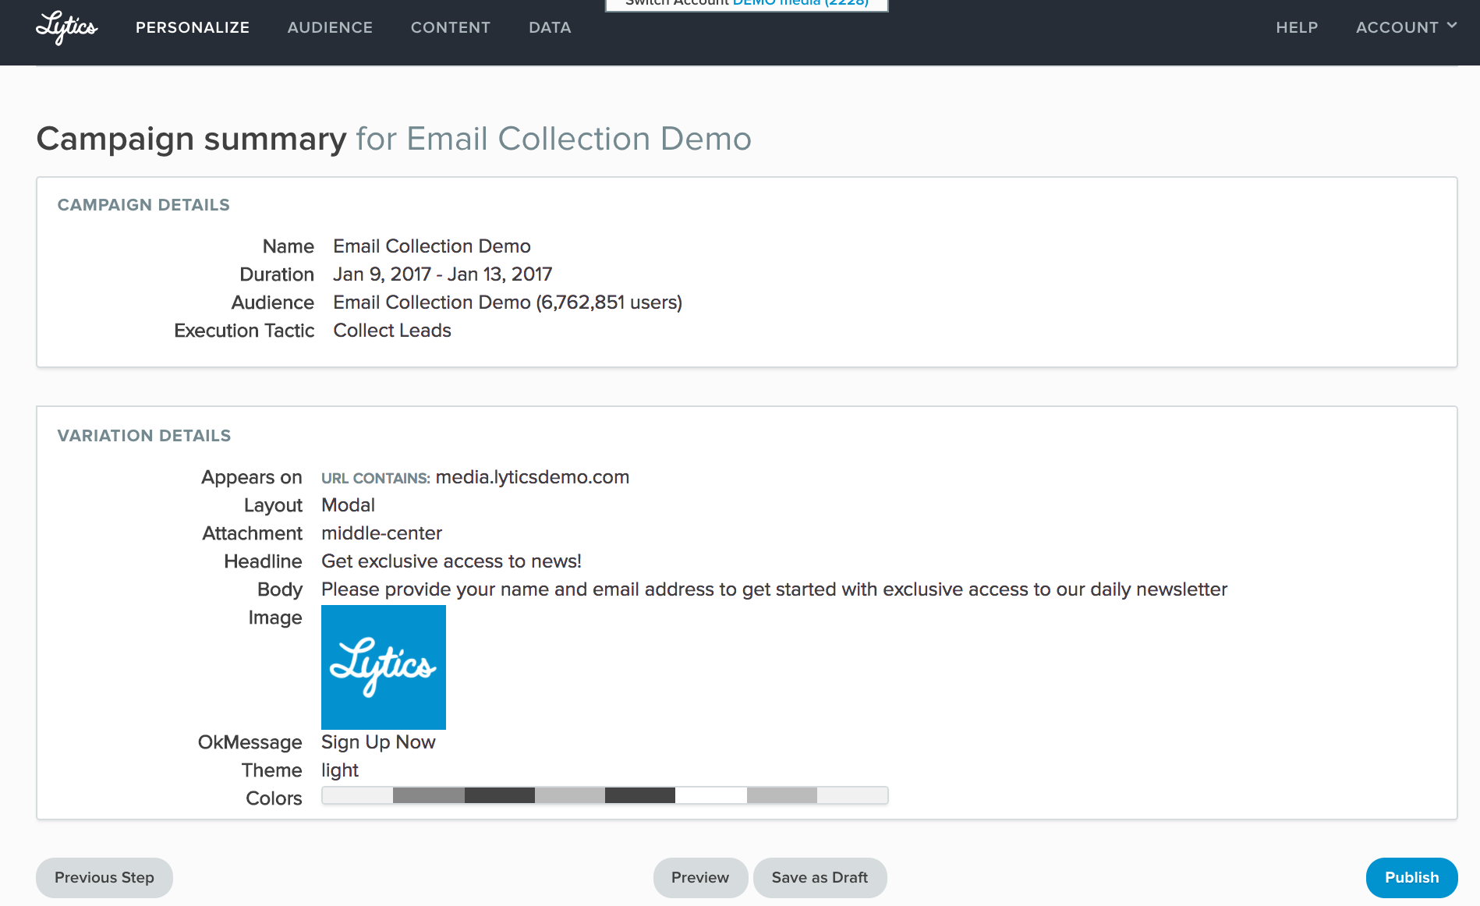Click the Lytics logo in the navbar
This screenshot has height=906, width=1480.
click(66, 27)
